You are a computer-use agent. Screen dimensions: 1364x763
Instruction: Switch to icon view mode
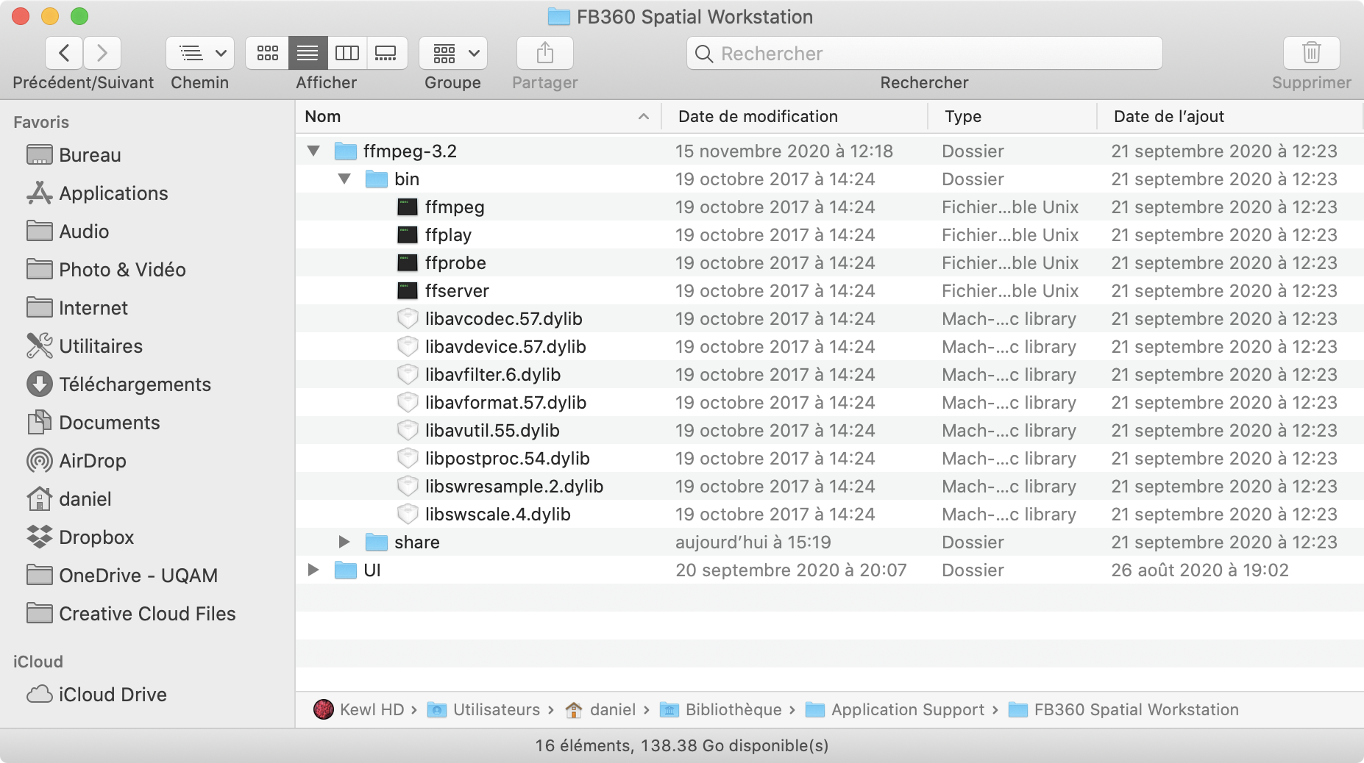click(x=267, y=53)
